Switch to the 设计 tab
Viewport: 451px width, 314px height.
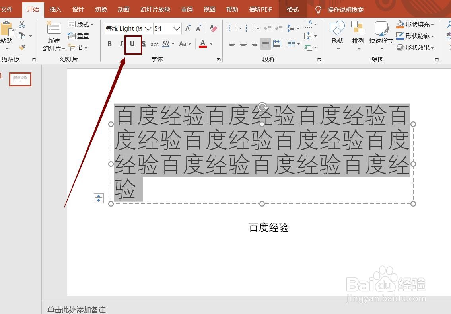pos(78,10)
